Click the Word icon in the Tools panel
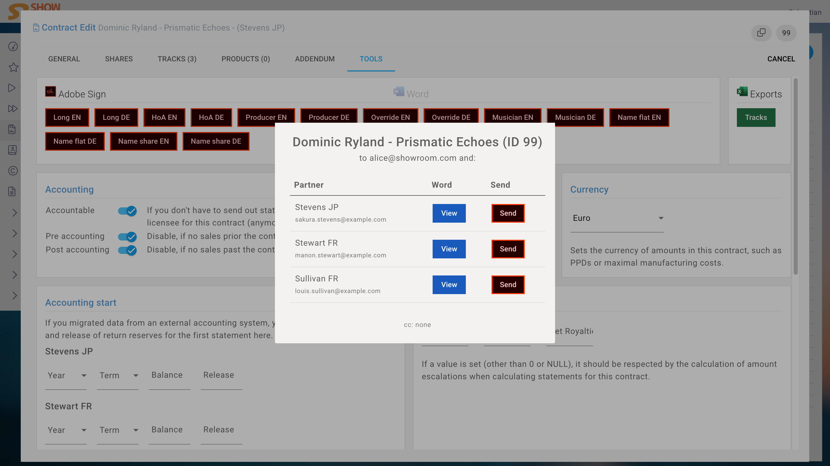 [398, 92]
